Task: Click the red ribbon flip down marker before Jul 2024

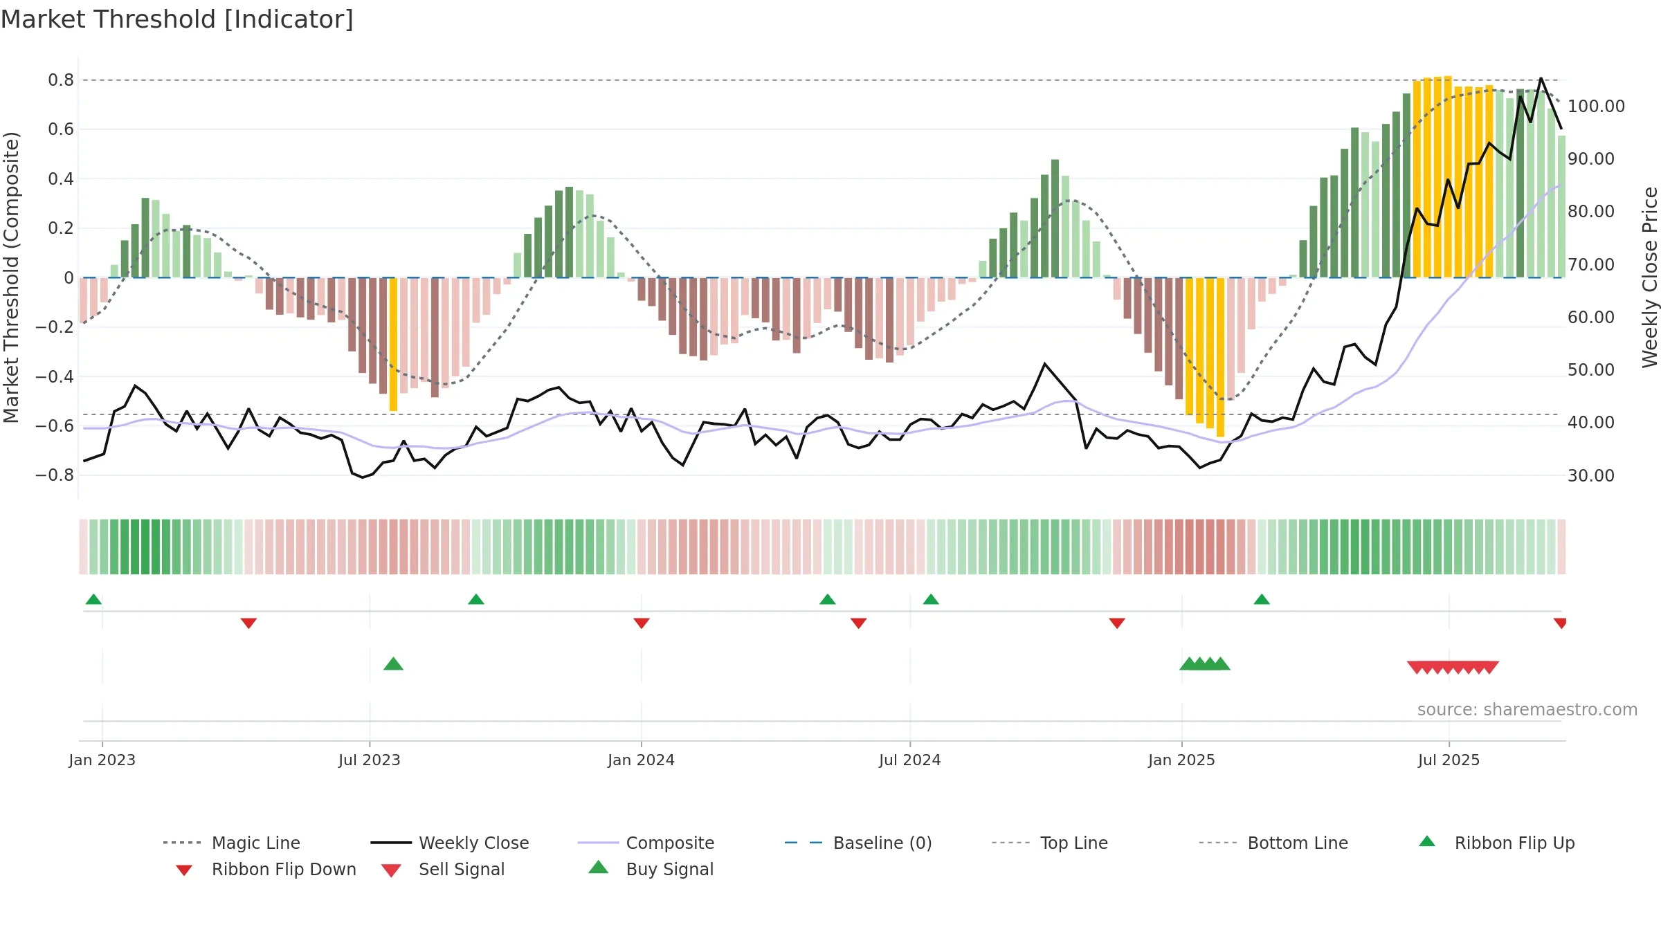Action: click(x=859, y=623)
